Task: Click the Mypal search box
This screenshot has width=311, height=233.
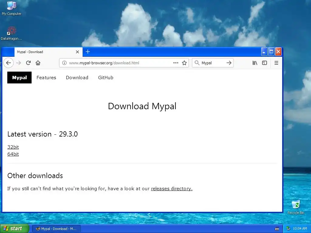Action: [x=213, y=63]
